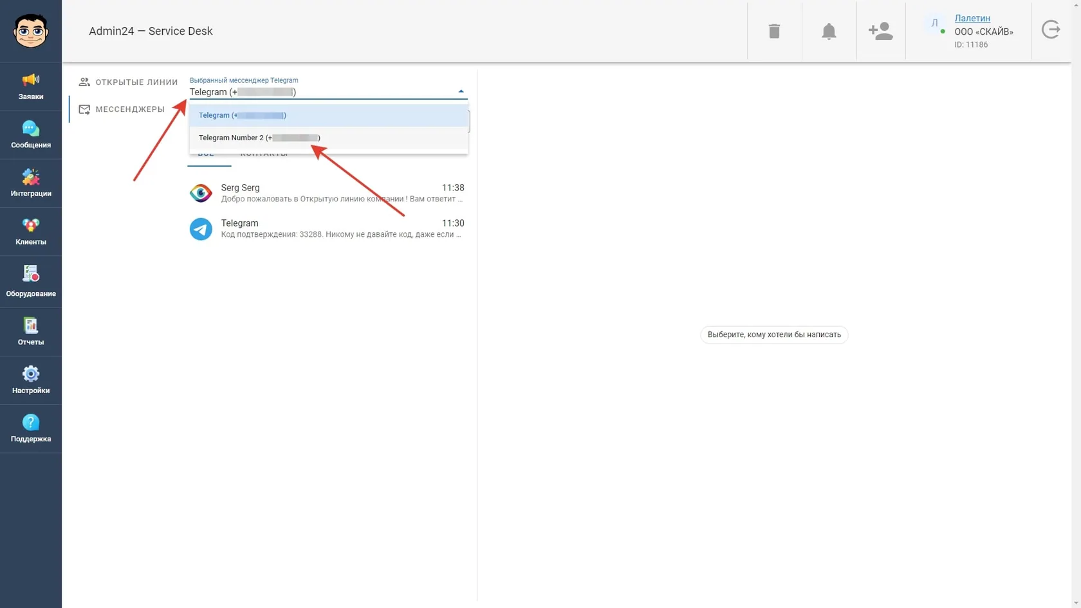Switch to Открытые линии tab

[128, 82]
